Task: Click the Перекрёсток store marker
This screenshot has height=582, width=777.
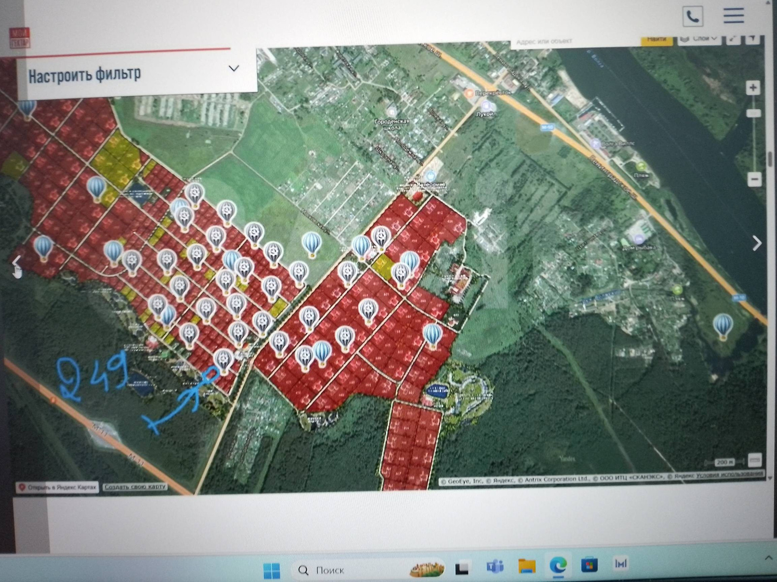Action: [x=469, y=93]
